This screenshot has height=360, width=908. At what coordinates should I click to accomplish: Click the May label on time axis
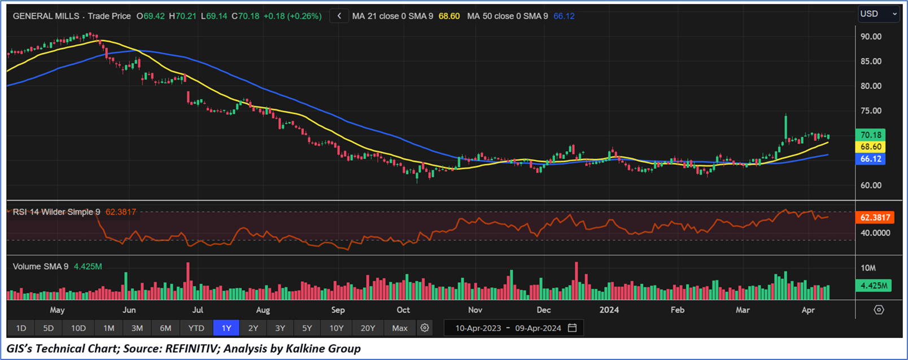pos(57,310)
